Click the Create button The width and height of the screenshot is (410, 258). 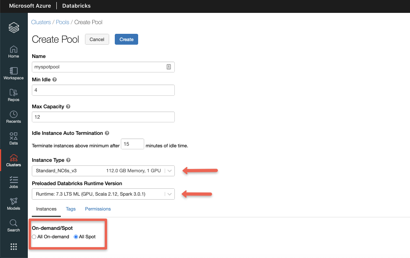[126, 39]
